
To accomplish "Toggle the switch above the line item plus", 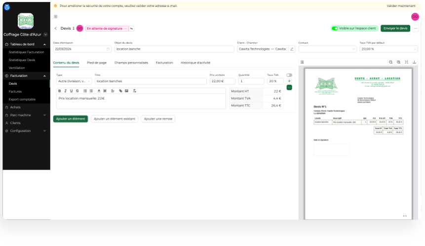I will 289,75.
